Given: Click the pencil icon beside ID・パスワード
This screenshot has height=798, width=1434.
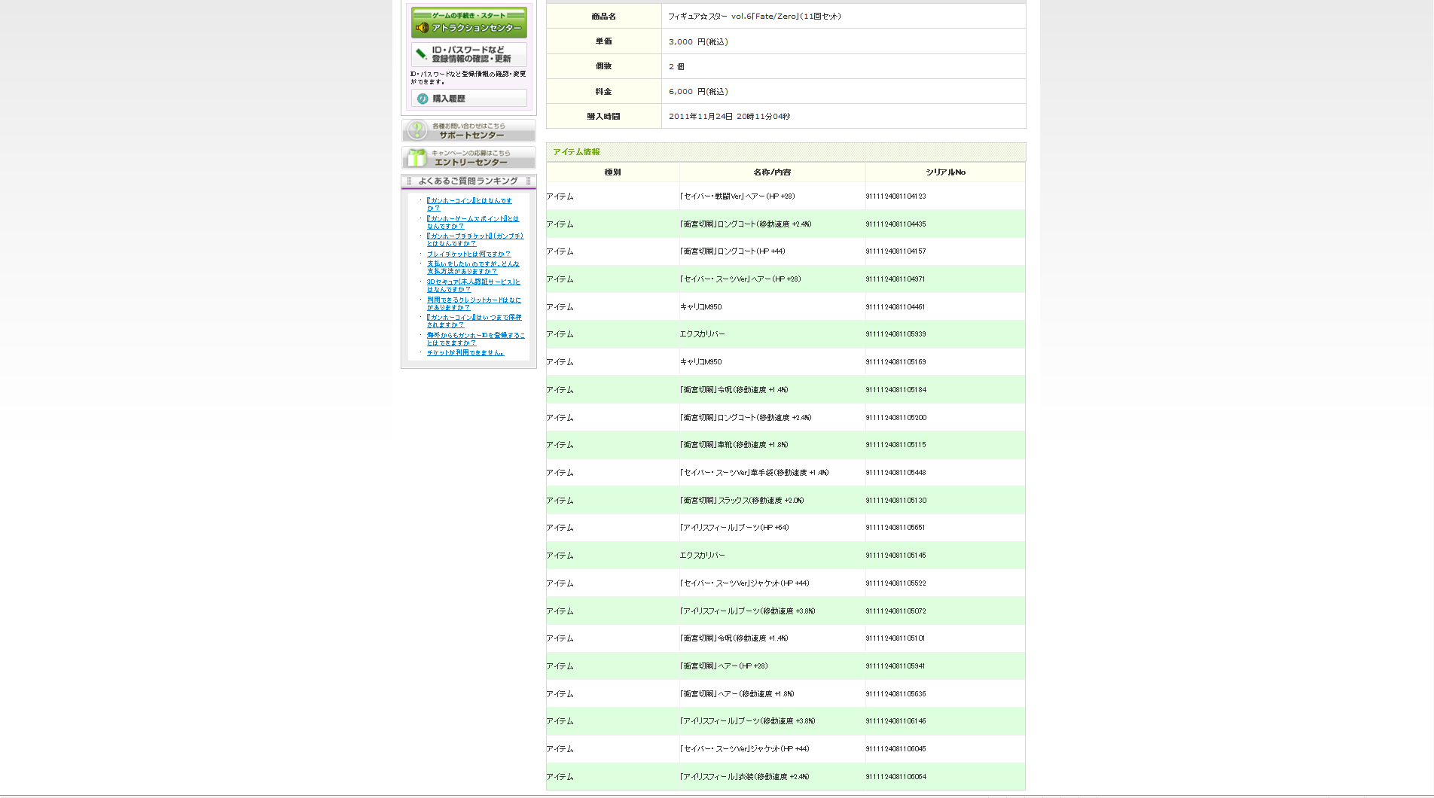Looking at the screenshot, I should pyautogui.click(x=422, y=54).
